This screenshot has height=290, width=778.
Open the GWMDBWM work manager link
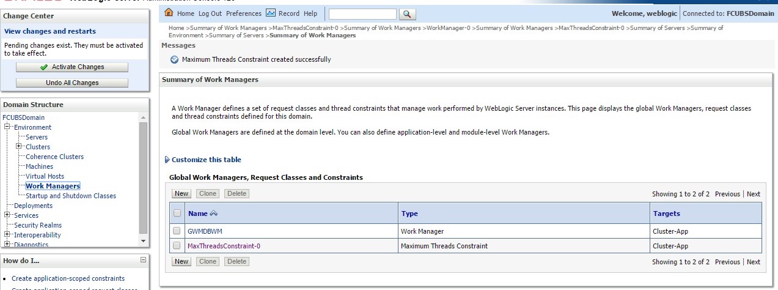[205, 231]
